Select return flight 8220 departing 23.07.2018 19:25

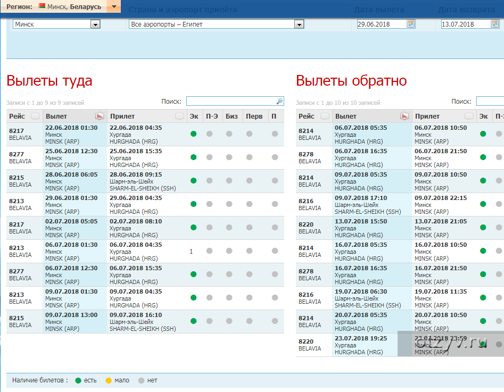click(400, 345)
